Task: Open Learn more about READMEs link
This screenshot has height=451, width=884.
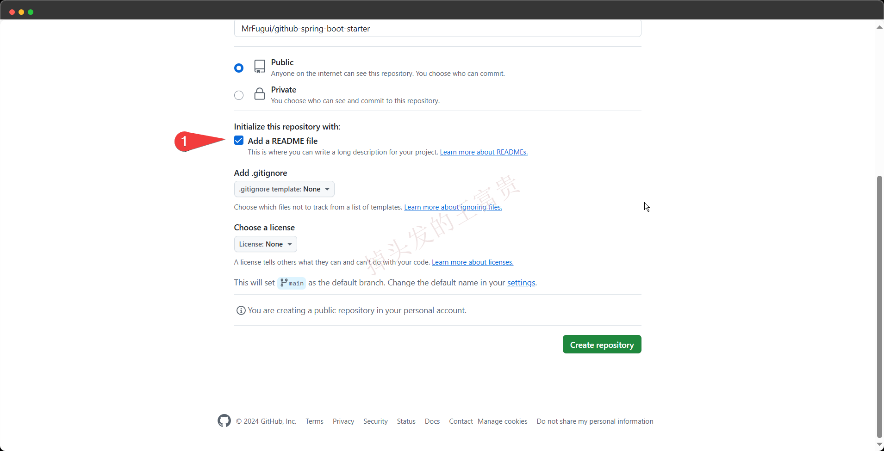Action: tap(484, 152)
